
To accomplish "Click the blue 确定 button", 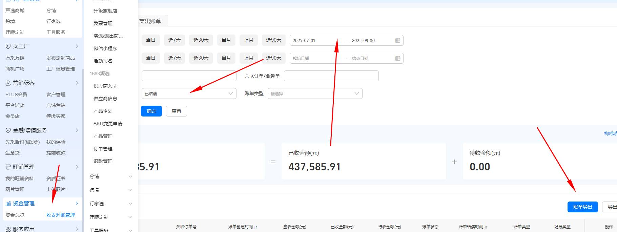I will click(151, 111).
